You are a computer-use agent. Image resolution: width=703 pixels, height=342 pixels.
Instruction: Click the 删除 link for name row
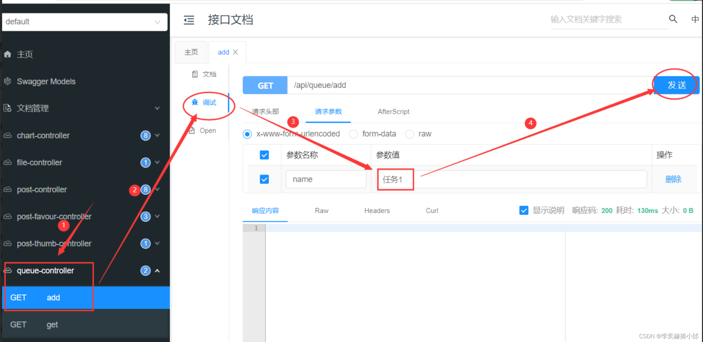tap(673, 179)
